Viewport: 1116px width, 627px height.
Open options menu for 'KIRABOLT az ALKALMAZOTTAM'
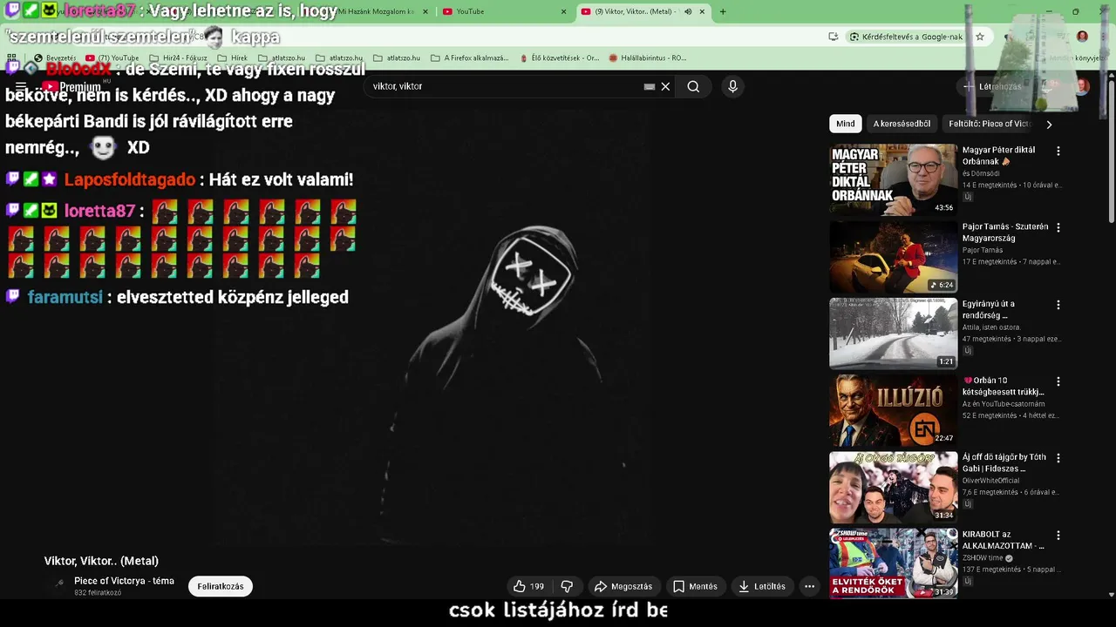pos(1058,536)
